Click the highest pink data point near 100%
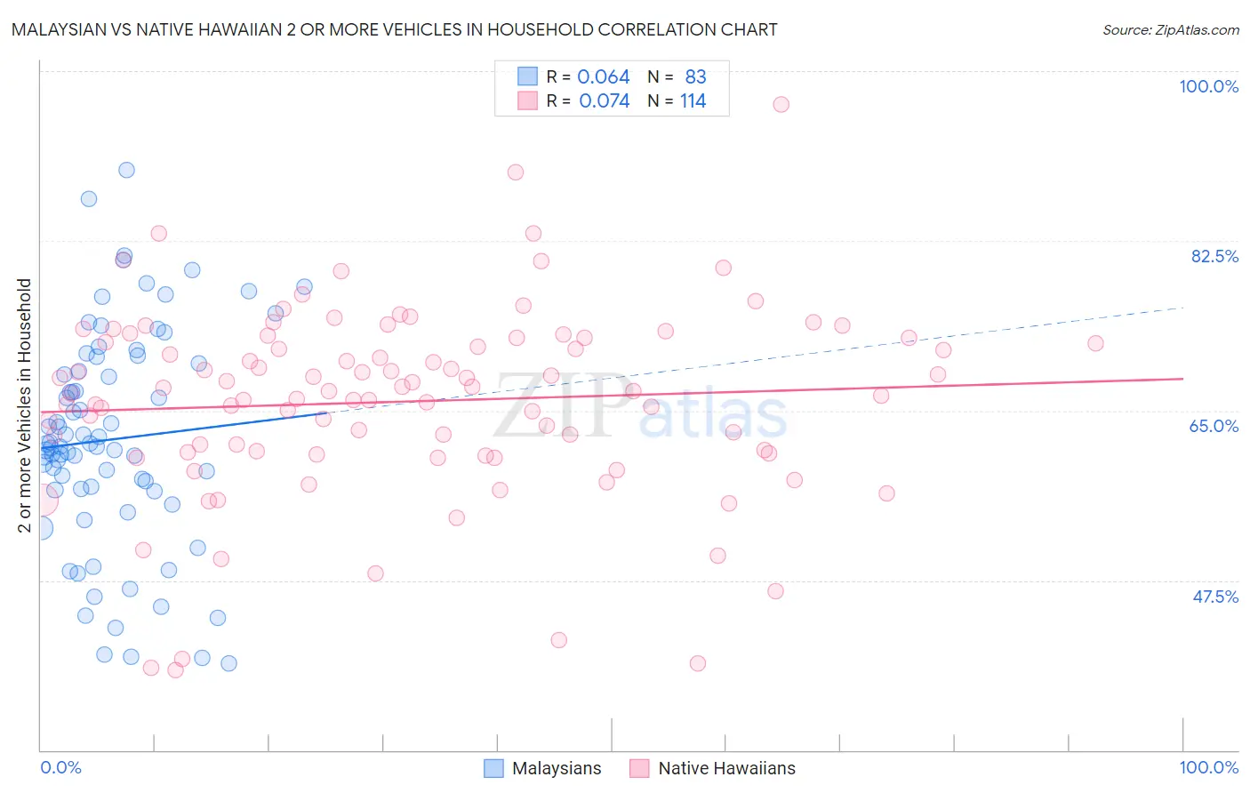 (781, 104)
